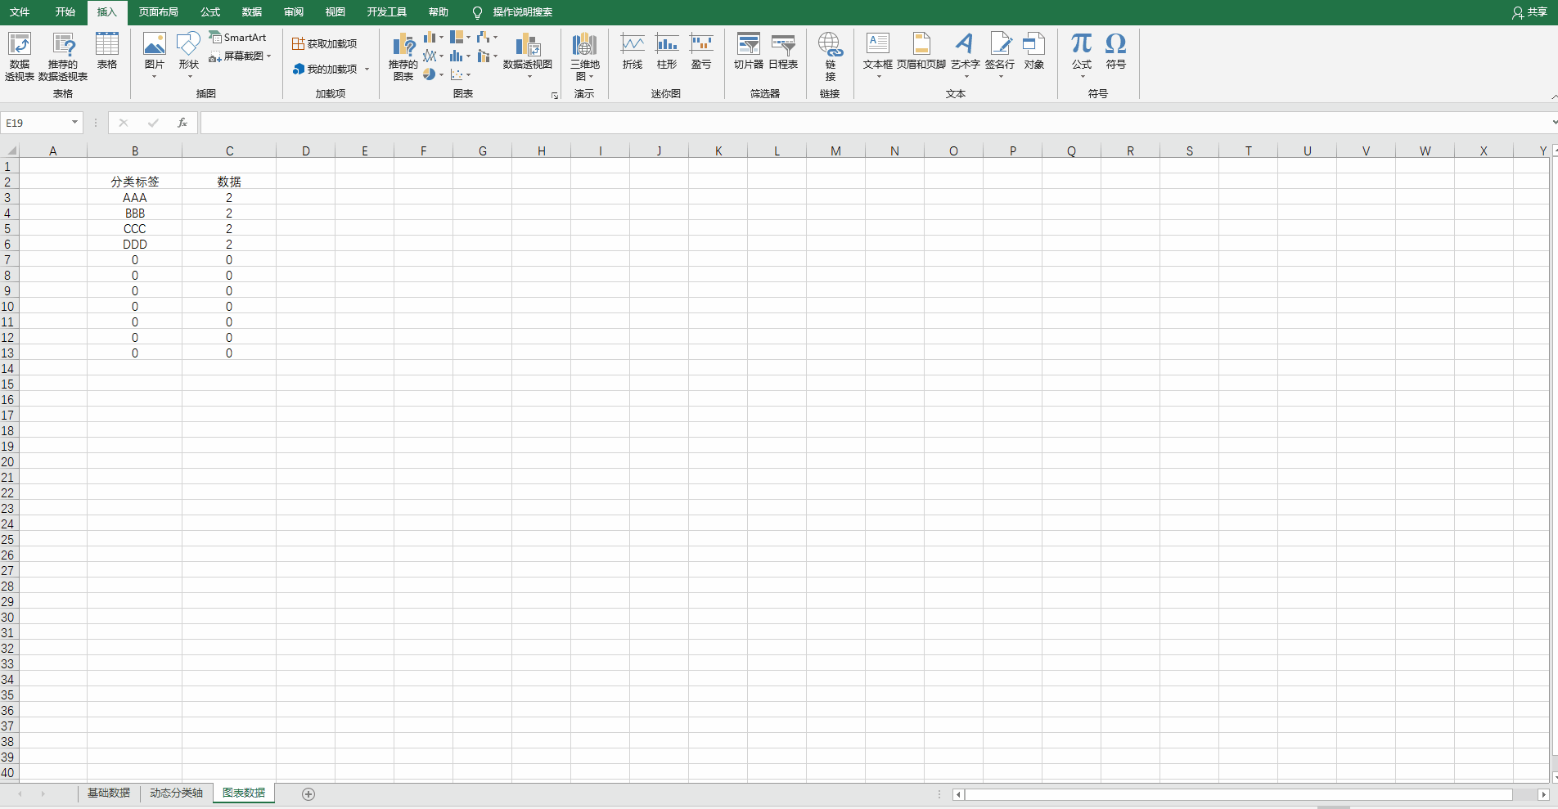Insert a Table (表格)
This screenshot has width=1558, height=809.
tap(107, 51)
